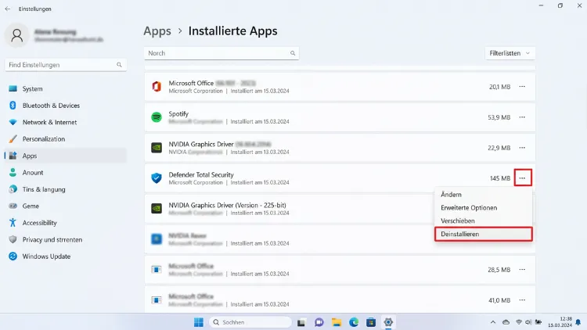587x330 pixels.
Task: Open more options for Microsoft Office 20,1 MB
Action: click(x=522, y=87)
